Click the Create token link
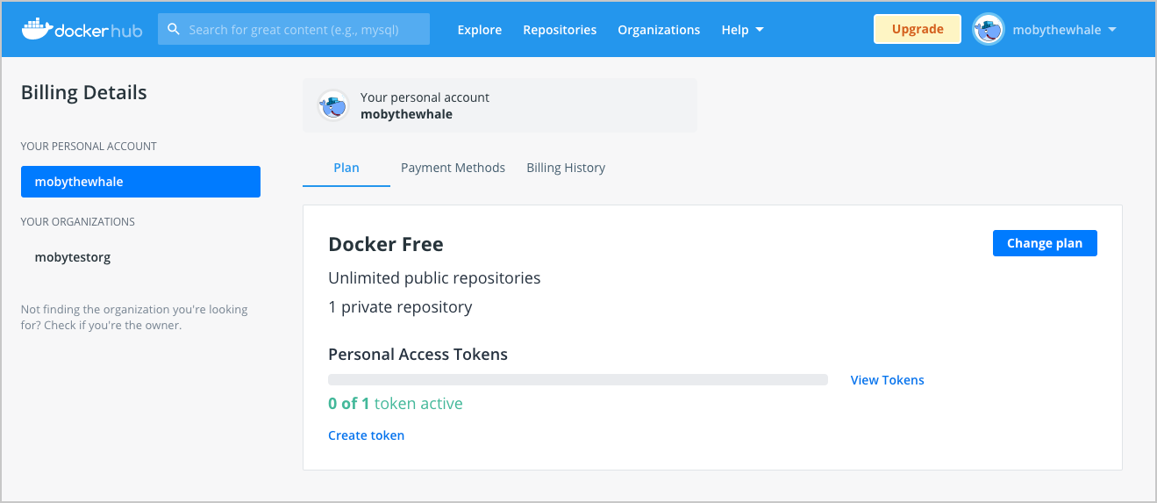This screenshot has width=1157, height=503. [x=367, y=435]
